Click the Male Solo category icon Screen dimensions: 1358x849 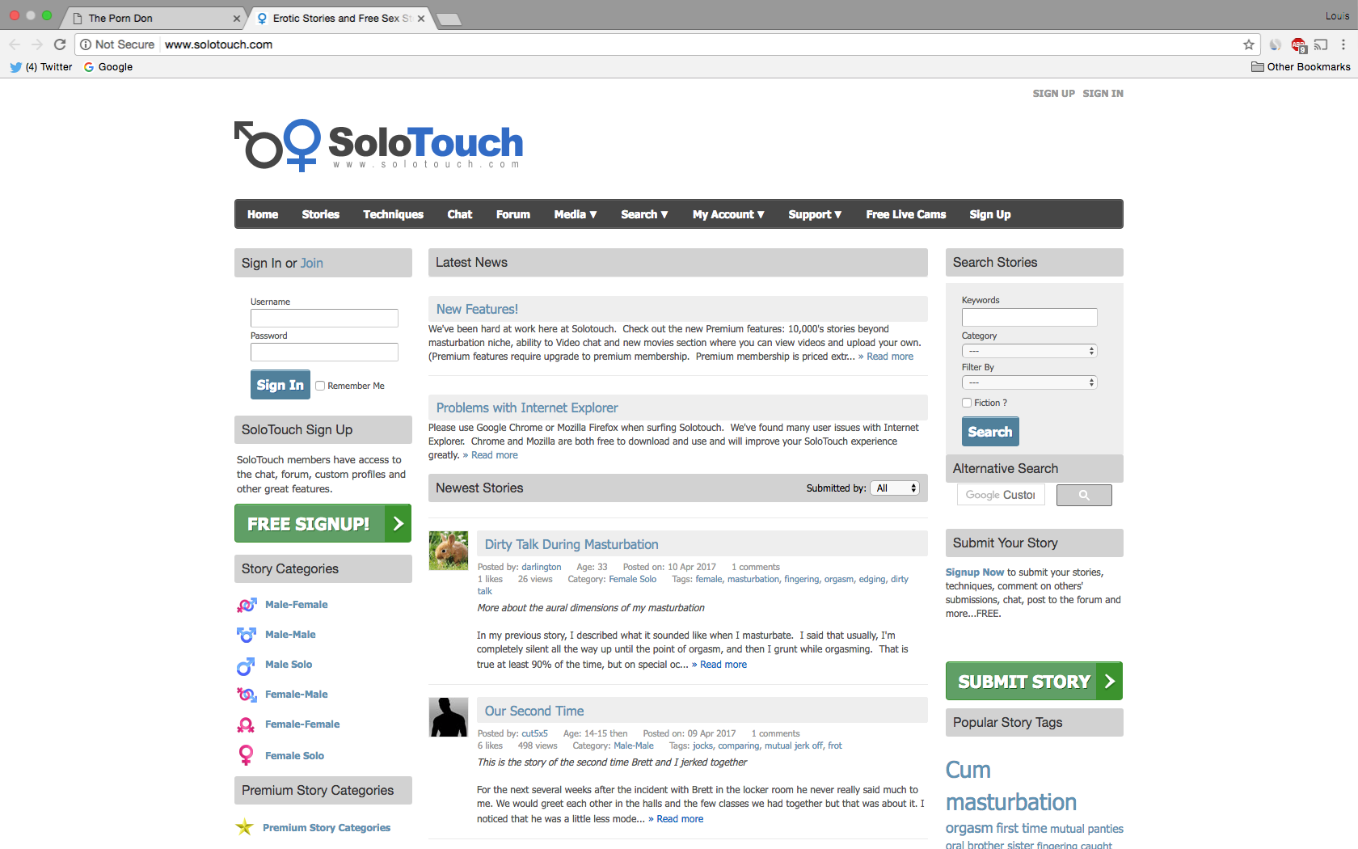point(246,665)
